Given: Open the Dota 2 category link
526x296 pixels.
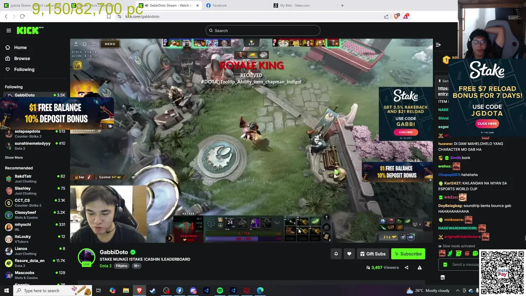Looking at the screenshot, I should [x=106, y=266].
